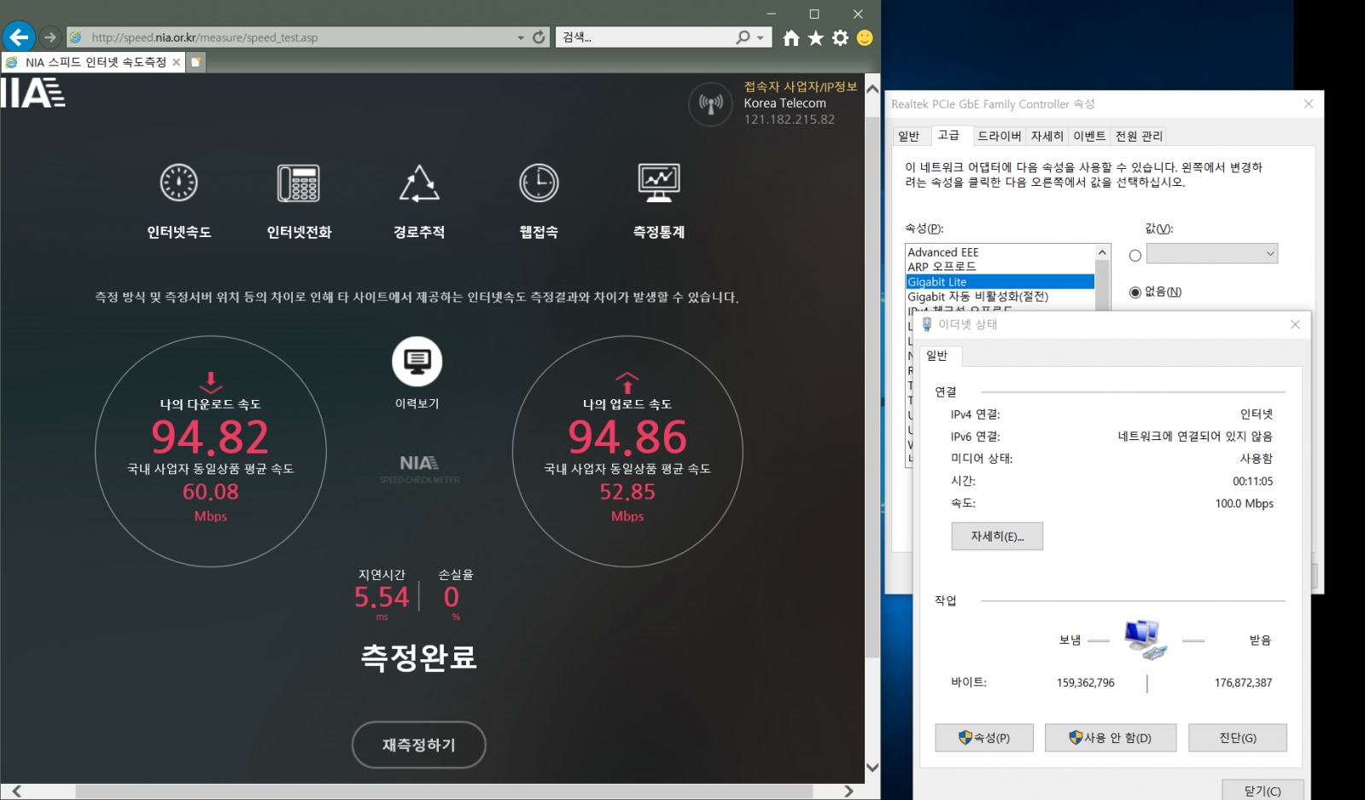Image resolution: width=1365 pixels, height=800 pixels.
Task: Open 측정통계 statistics monitor icon
Action: pyautogui.click(x=659, y=183)
